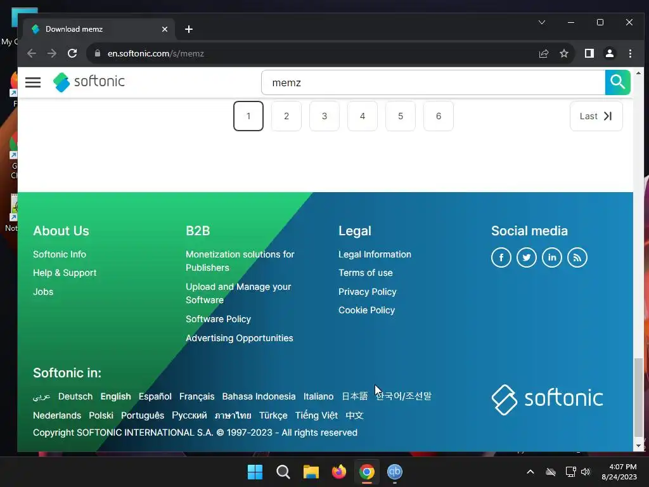Show hidden system tray icons

[x=530, y=472]
